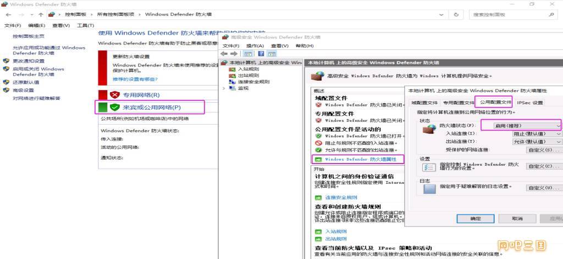Screen dimensions: 563x259
Task: Open 查看(V) menu in advanced security window
Action: (280, 46)
